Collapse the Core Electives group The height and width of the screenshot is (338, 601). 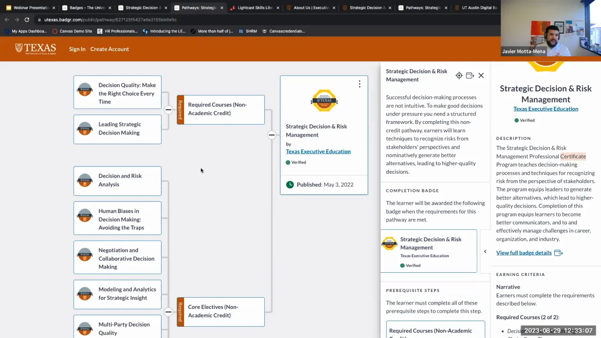point(168,312)
